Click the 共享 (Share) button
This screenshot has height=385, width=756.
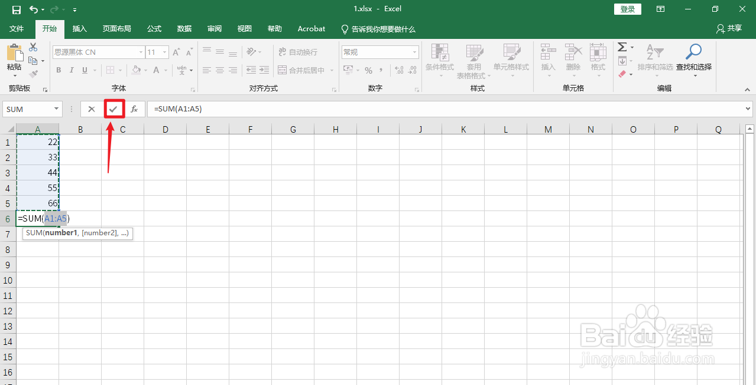729,28
